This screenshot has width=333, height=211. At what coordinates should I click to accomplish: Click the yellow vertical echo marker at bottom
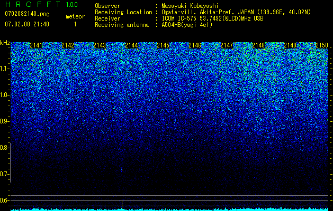[122, 205]
